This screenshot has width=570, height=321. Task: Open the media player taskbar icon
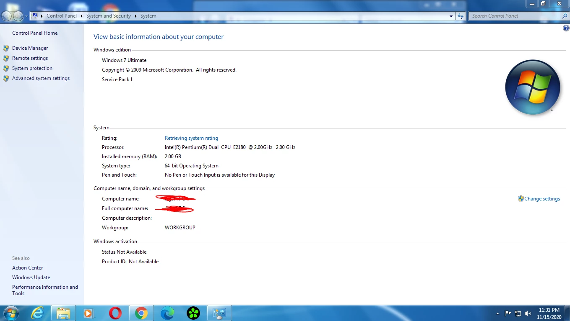coord(88,313)
